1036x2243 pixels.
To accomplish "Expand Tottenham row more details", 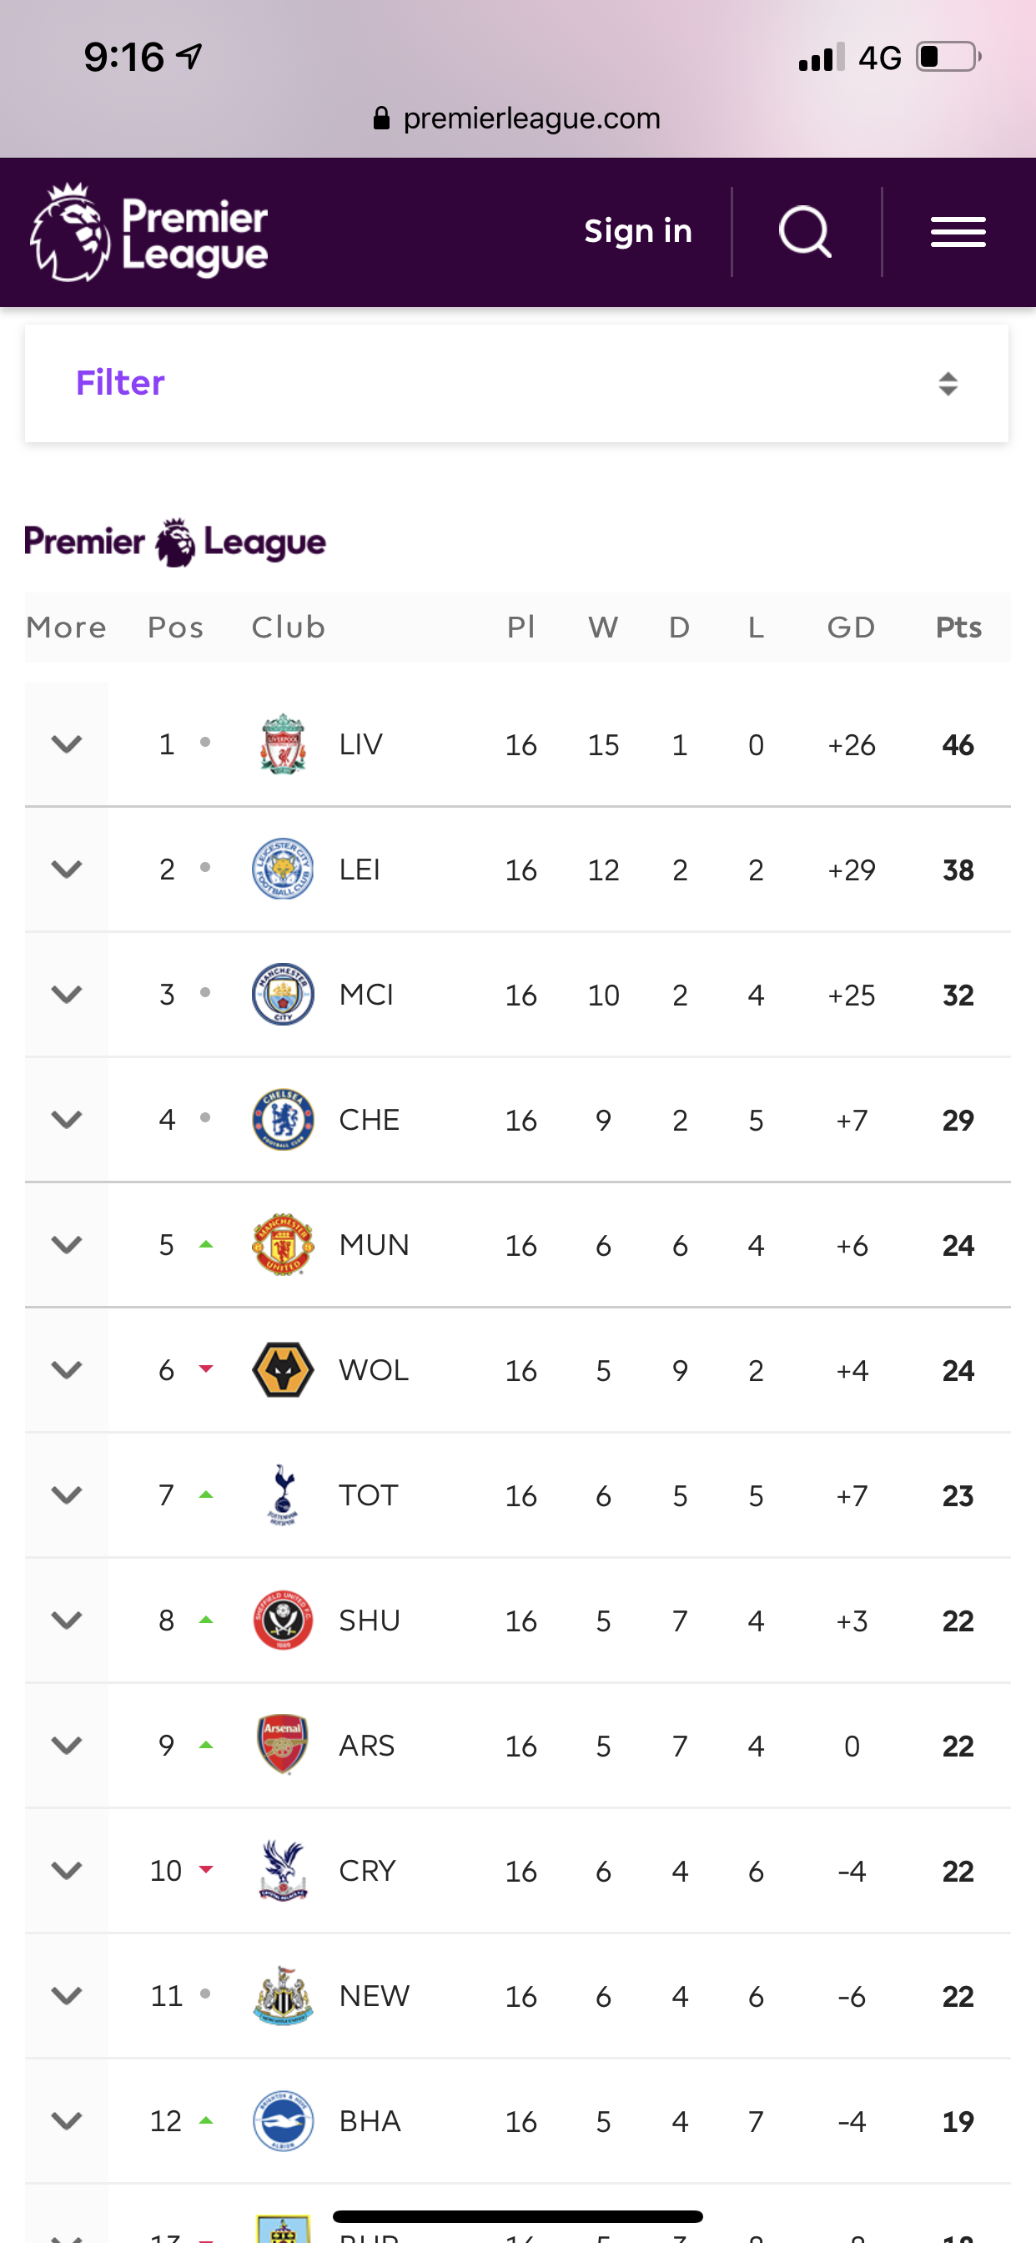I will click(66, 1495).
